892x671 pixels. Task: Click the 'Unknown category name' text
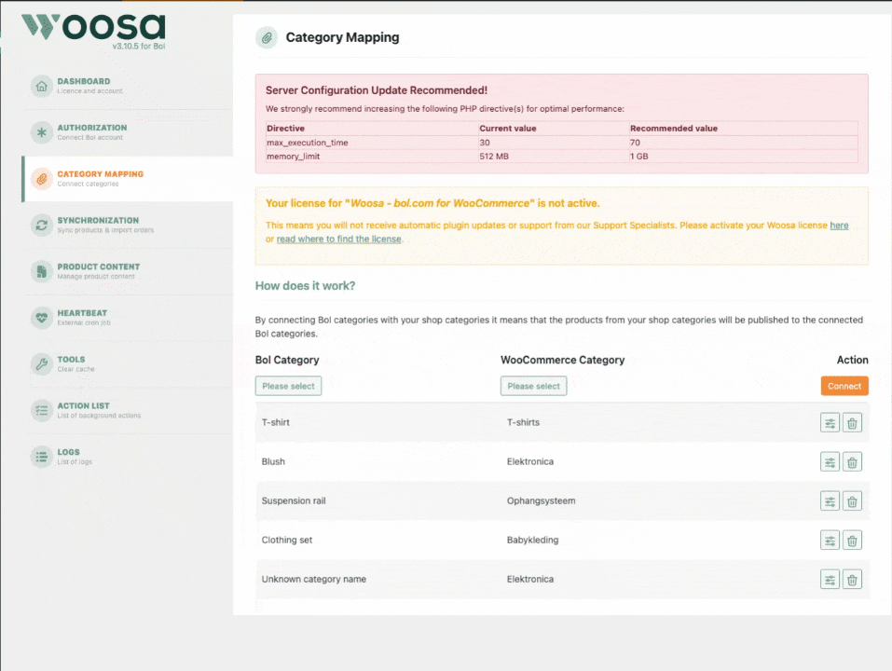314,580
